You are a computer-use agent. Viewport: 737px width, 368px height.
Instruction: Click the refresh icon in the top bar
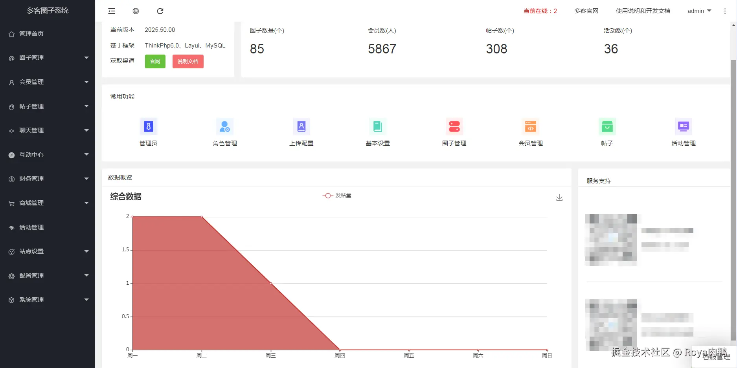[160, 11]
